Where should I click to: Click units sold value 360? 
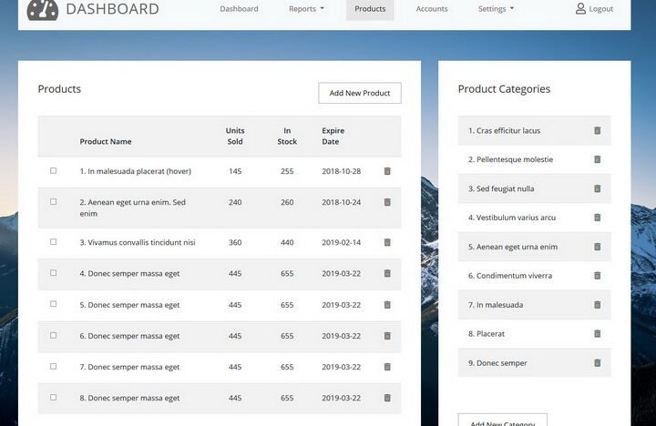click(x=235, y=242)
